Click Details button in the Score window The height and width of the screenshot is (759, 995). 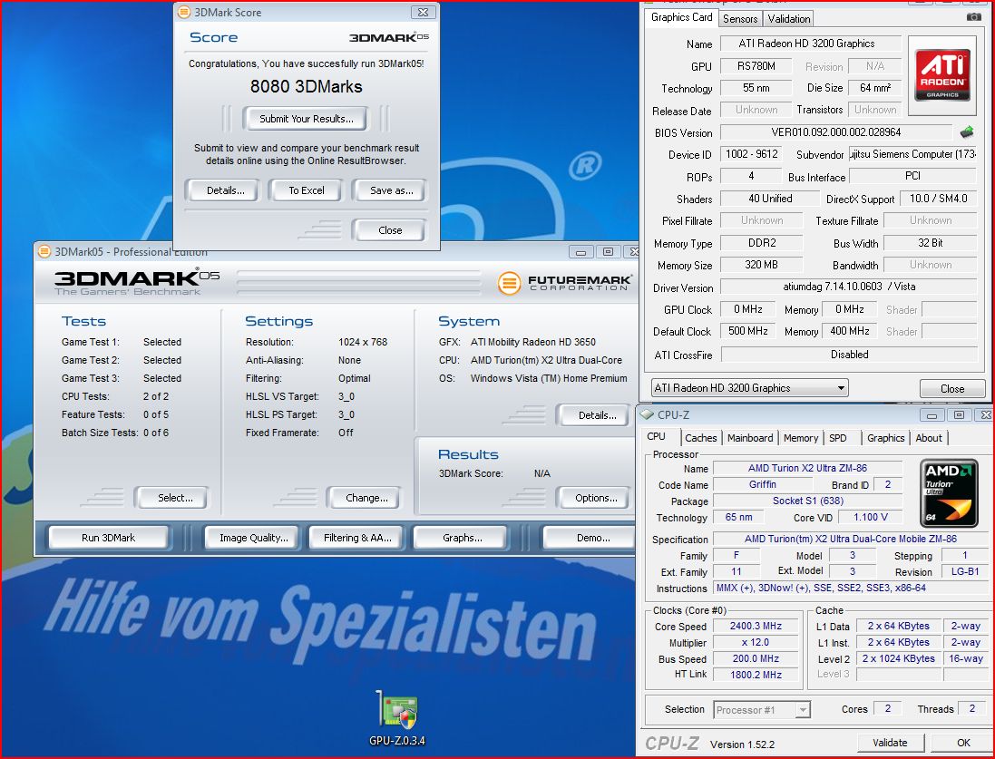pyautogui.click(x=225, y=190)
